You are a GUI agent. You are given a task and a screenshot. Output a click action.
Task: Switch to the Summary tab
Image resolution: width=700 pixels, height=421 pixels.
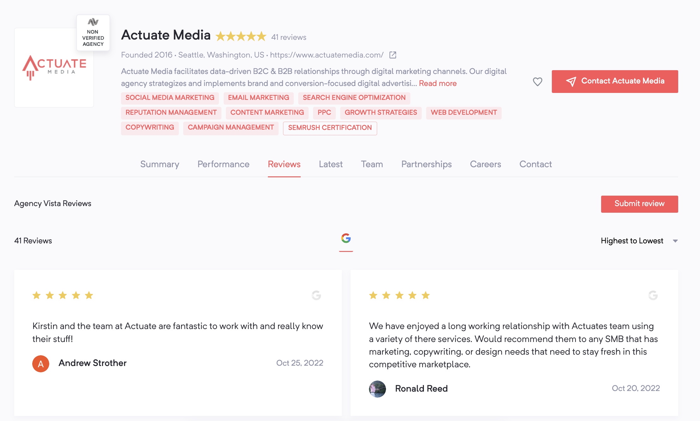click(160, 164)
